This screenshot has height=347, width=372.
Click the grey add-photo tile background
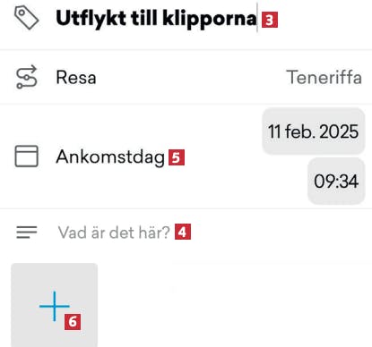coord(55,305)
